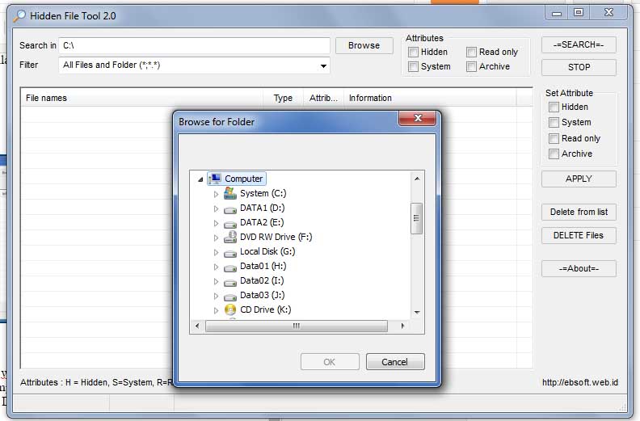Click the Data02 (I:) drive icon
The width and height of the screenshot is (640, 421).
pyautogui.click(x=230, y=283)
